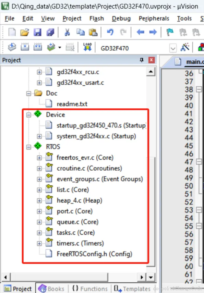Image resolution: width=204 pixels, height=293 pixels.
Task: Toggle the code fold marker at line 38
Action: point(199,89)
